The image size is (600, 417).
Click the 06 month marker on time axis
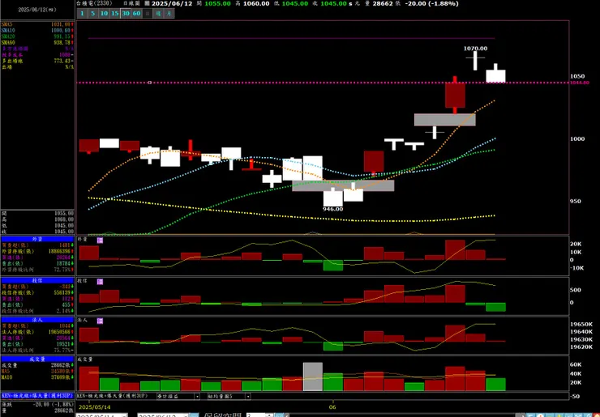pos(332,407)
